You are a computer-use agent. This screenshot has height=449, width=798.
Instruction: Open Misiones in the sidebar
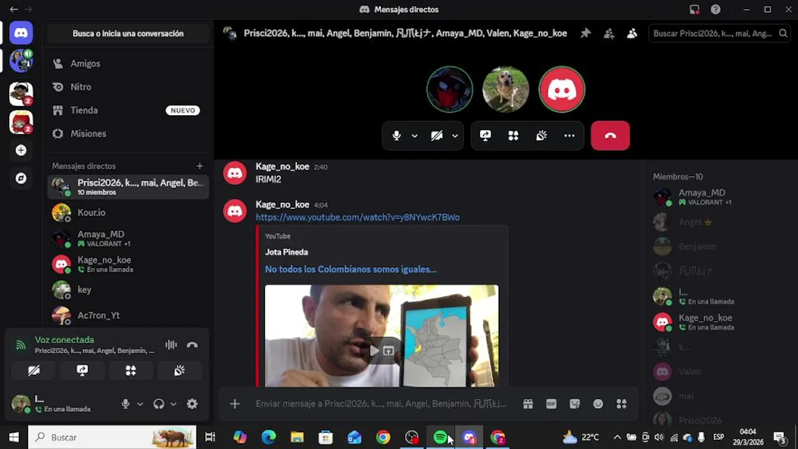click(x=128, y=133)
